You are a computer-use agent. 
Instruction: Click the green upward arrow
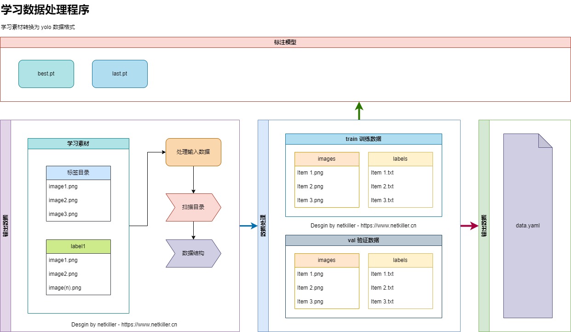click(359, 111)
